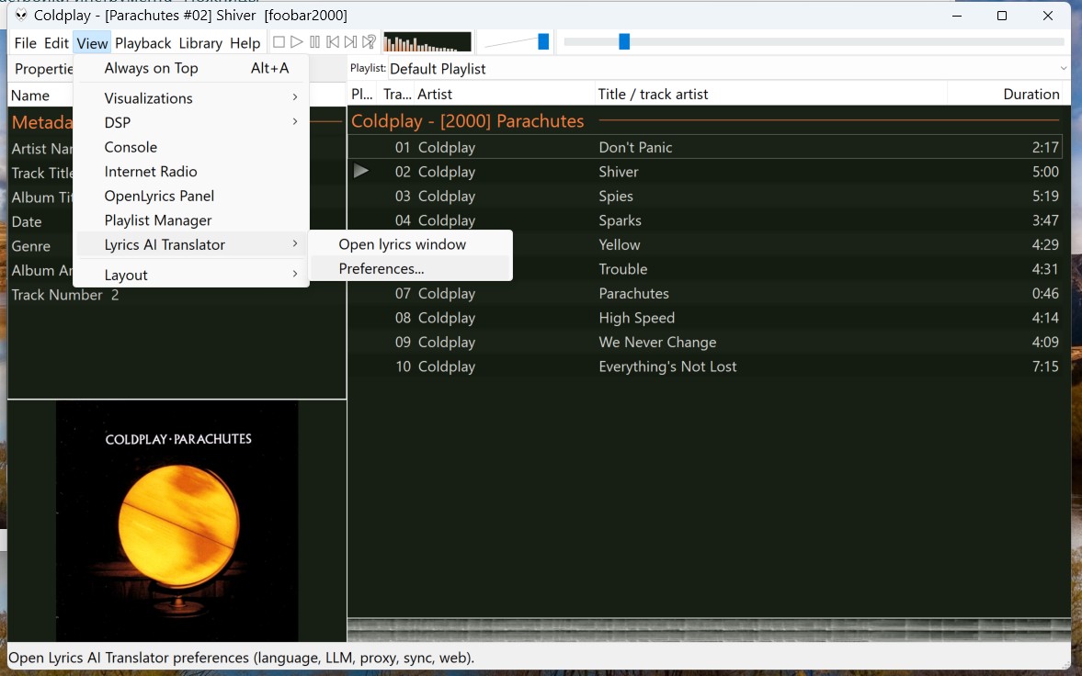Select track 10 Everything's Not Lost

click(704, 366)
